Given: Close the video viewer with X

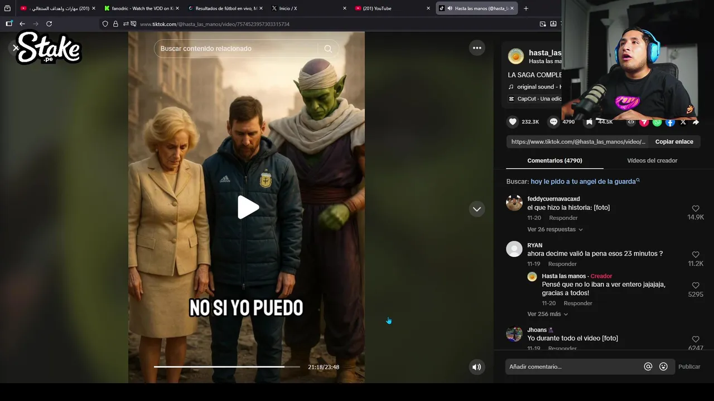Looking at the screenshot, I should pyautogui.click(x=16, y=48).
